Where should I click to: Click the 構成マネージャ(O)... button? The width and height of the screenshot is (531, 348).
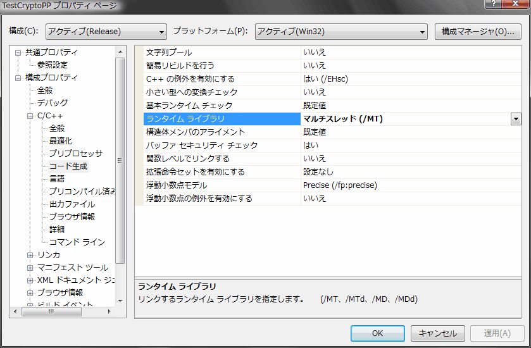pos(478,32)
